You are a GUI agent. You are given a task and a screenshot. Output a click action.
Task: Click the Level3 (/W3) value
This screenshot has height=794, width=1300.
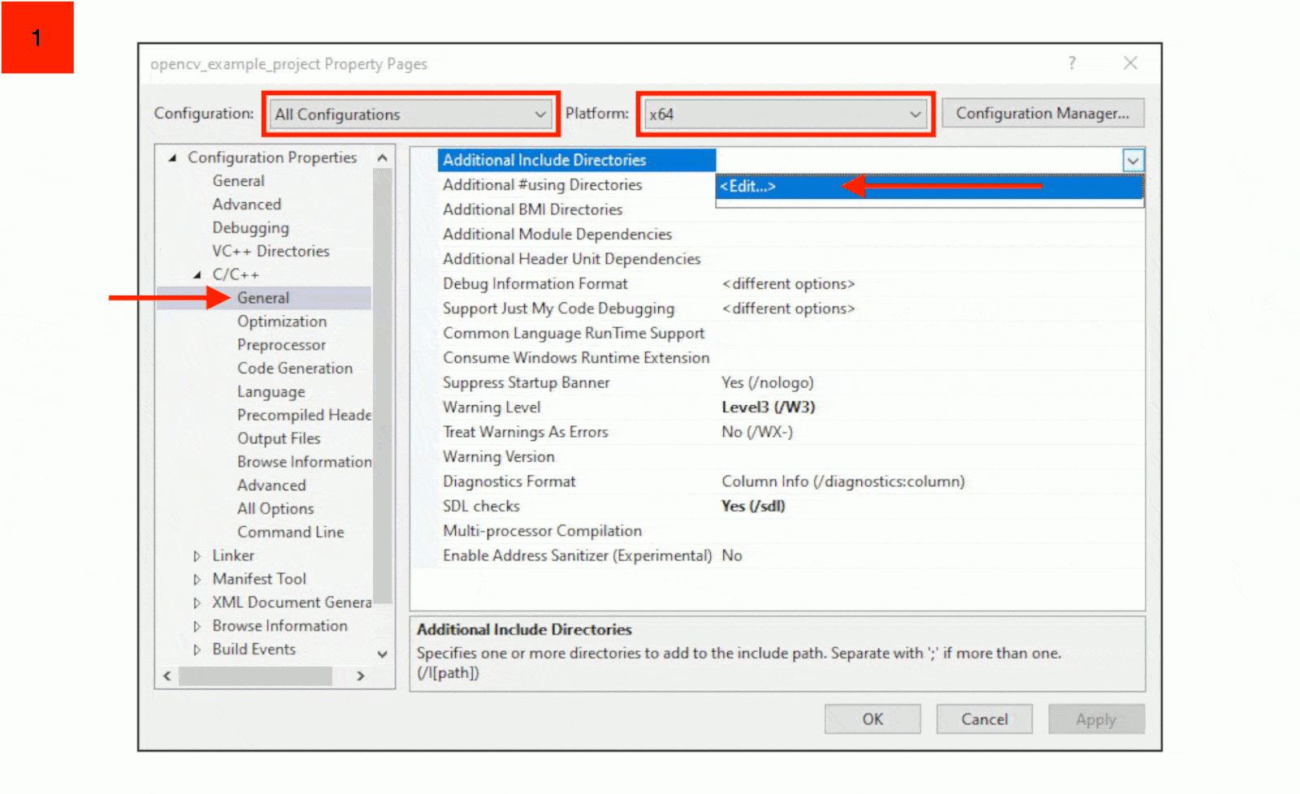pos(768,408)
